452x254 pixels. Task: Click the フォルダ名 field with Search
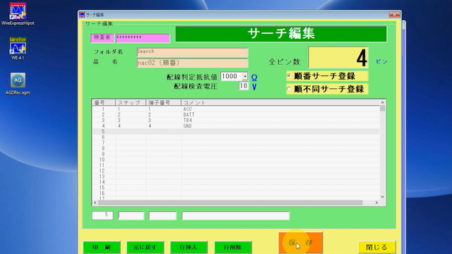click(x=192, y=52)
